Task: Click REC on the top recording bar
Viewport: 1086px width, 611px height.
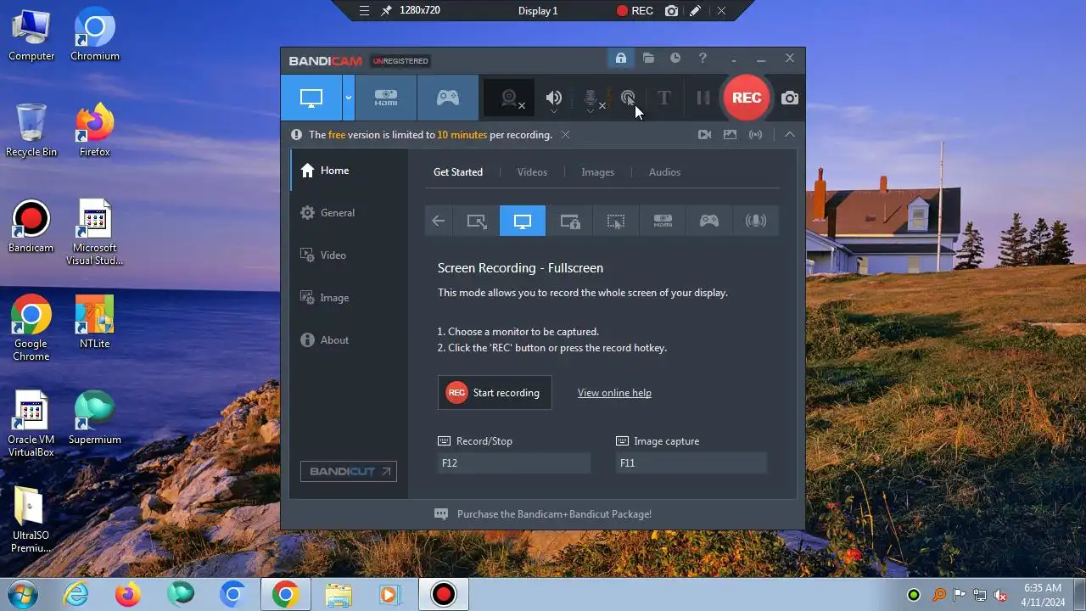Action: point(635,11)
